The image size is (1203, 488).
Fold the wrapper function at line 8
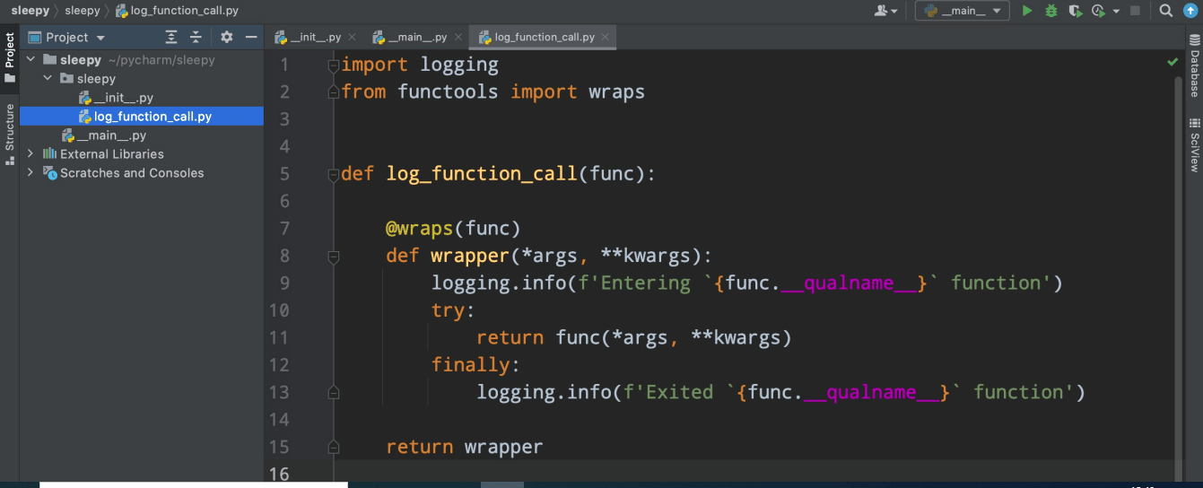point(334,256)
